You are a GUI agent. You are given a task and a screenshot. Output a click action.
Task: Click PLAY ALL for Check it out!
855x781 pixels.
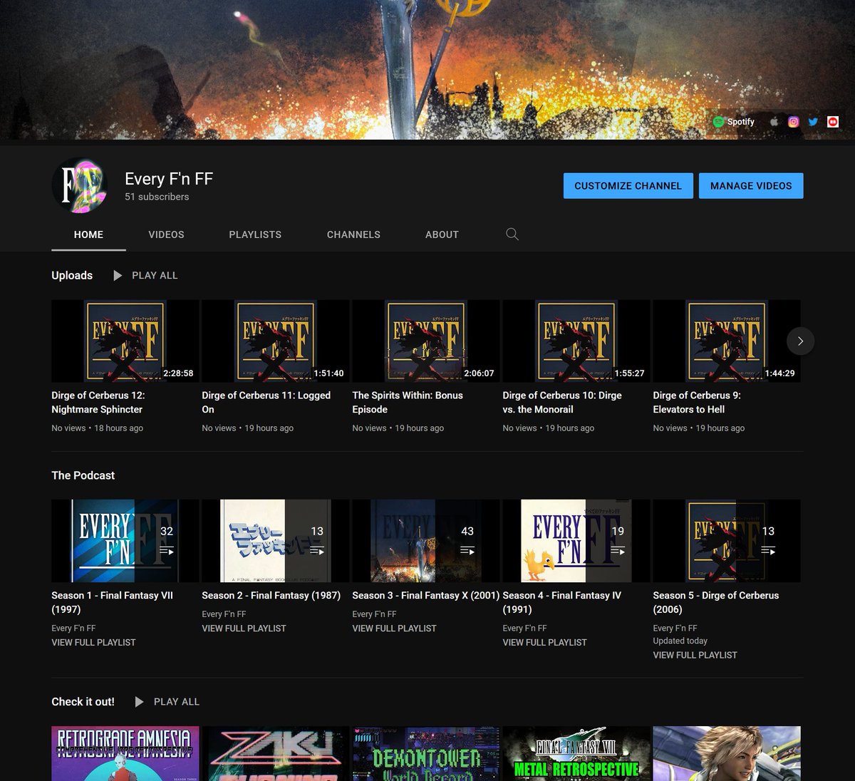click(x=176, y=702)
